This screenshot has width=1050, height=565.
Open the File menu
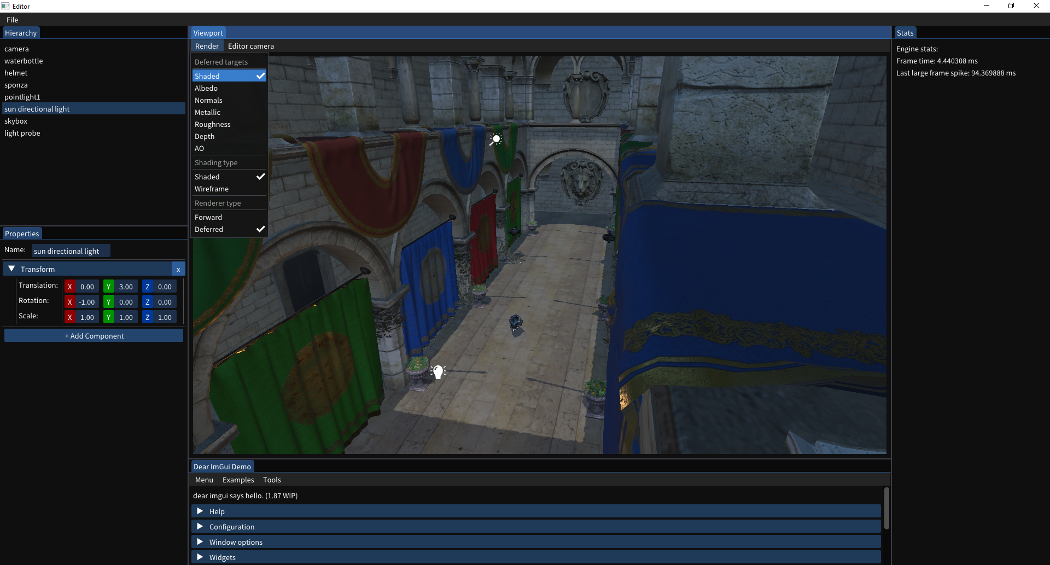[x=12, y=20]
